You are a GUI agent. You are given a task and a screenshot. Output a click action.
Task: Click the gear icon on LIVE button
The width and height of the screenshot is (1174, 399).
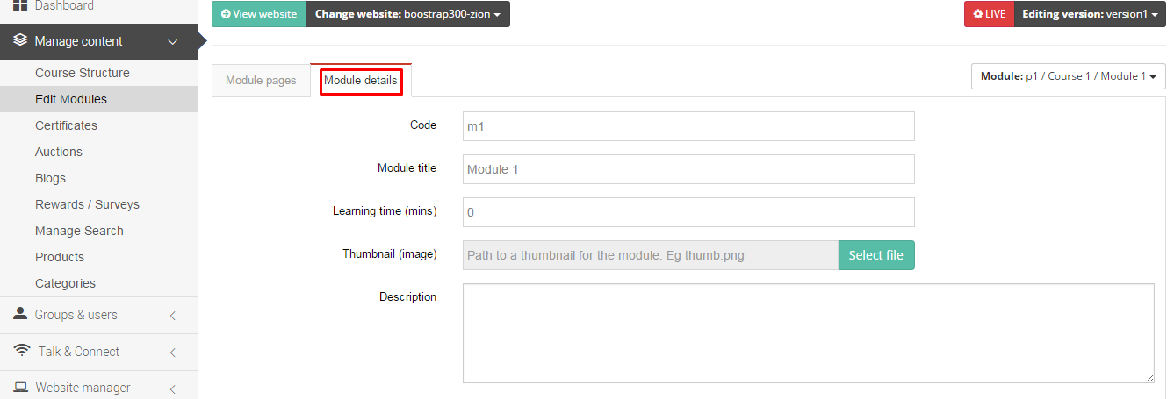click(x=977, y=14)
